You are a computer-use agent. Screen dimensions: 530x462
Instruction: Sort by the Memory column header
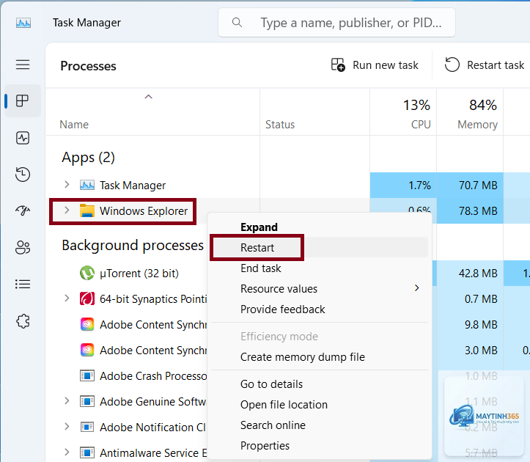pos(470,112)
